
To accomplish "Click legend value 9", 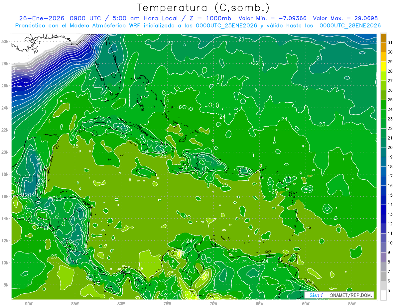I will [389, 253].
